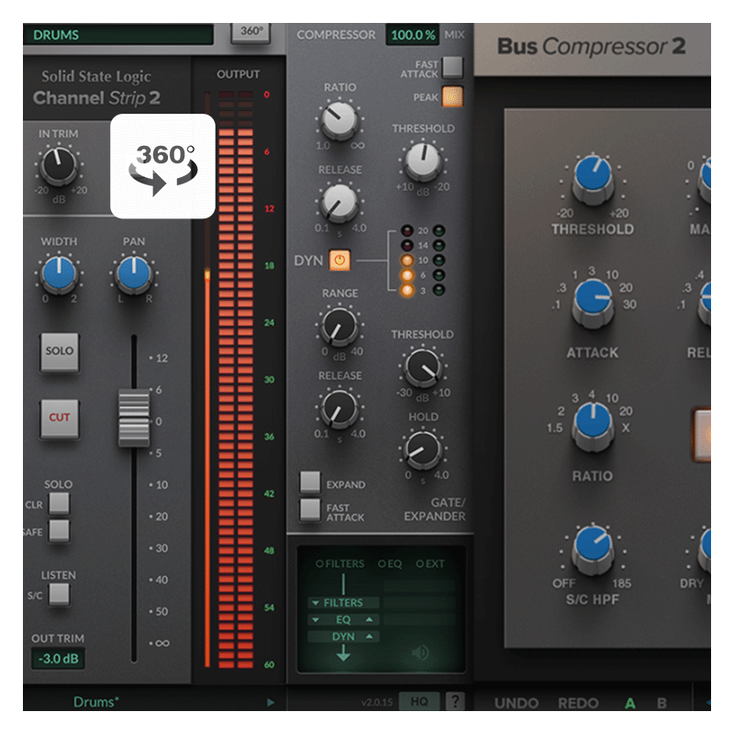Screen dimensions: 734x734
Task: Click the down arrow in routing display
Action: [x=342, y=654]
